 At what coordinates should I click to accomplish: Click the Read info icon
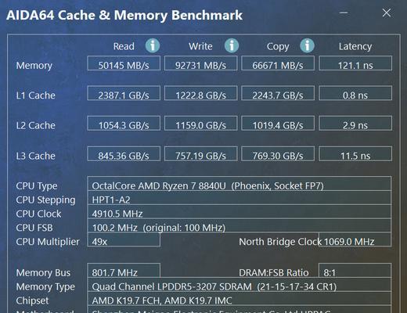(153, 45)
